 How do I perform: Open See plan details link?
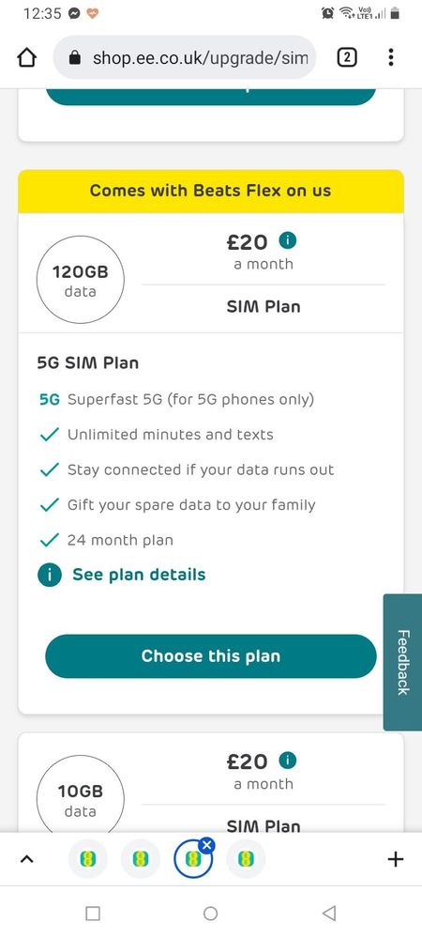139,575
